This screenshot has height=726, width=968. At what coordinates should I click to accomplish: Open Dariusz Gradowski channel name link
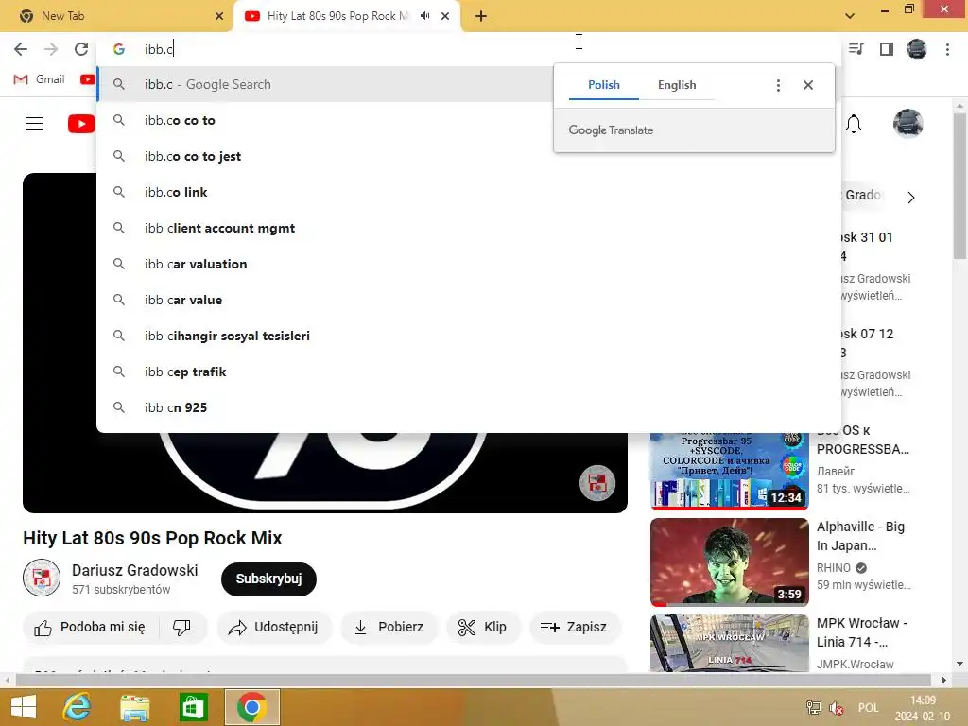(134, 570)
